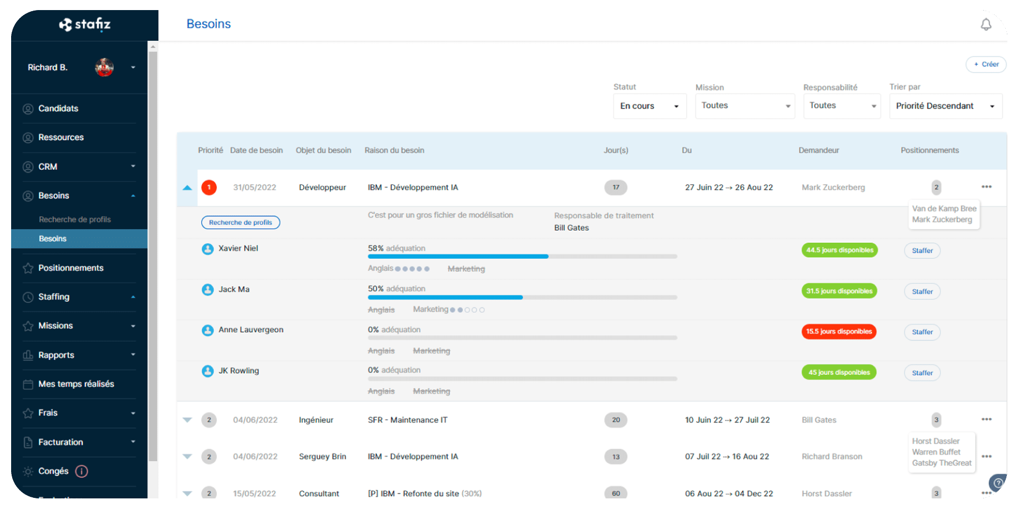Open the notifications bell
1018x509 pixels.
pos(986,24)
